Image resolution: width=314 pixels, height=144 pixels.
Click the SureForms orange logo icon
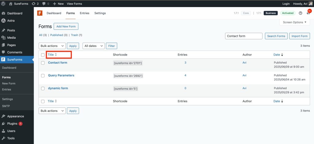point(40,13)
